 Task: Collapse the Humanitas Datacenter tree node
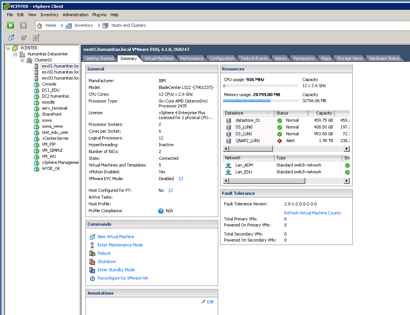[15, 54]
